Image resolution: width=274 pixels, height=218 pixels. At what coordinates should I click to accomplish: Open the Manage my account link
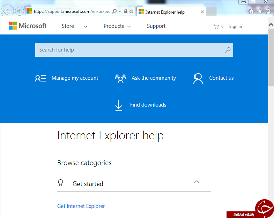[75, 78]
